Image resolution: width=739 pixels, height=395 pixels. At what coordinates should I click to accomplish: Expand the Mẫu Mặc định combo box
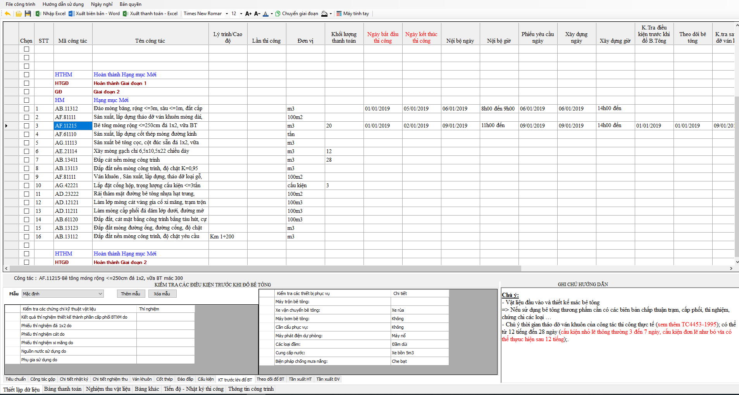click(100, 294)
